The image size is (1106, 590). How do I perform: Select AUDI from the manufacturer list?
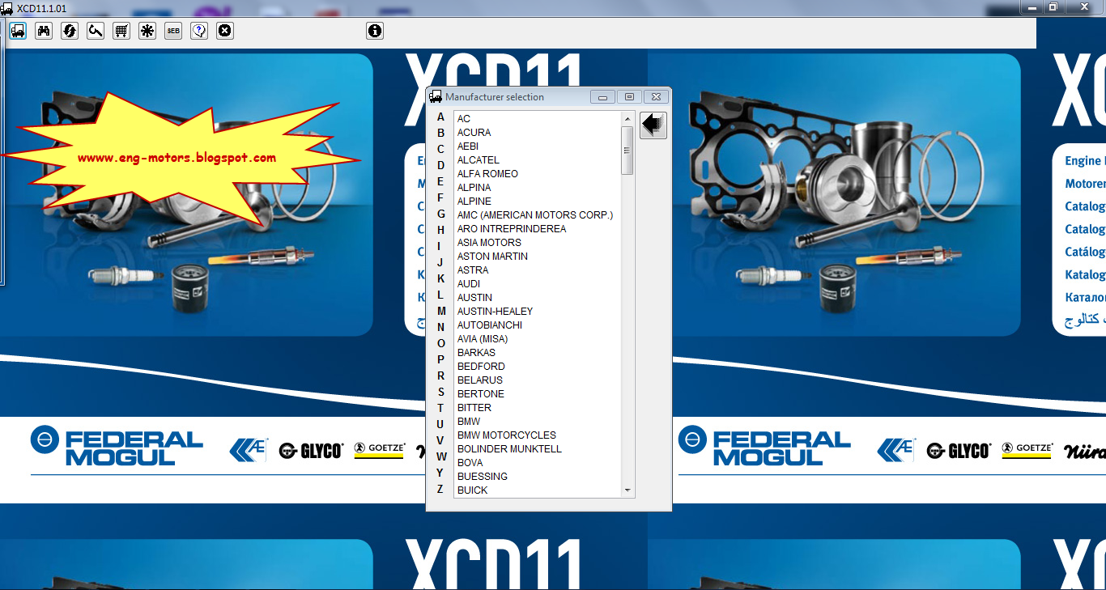[x=468, y=283]
